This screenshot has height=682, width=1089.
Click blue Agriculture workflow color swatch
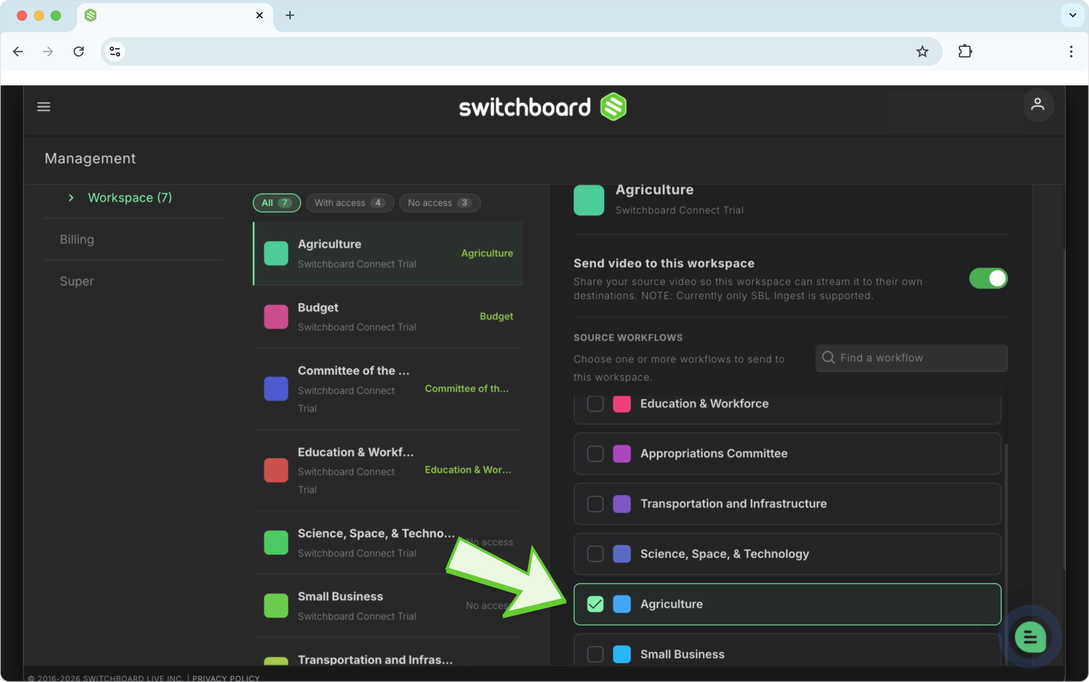[621, 603]
